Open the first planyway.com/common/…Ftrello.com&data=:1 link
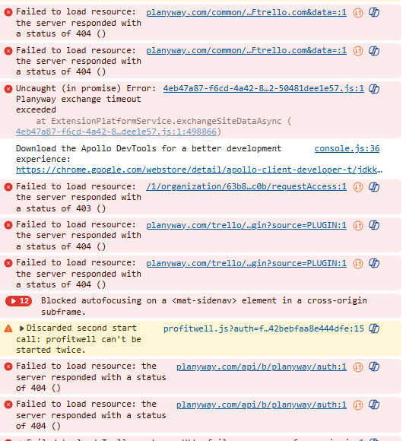 coord(246,13)
